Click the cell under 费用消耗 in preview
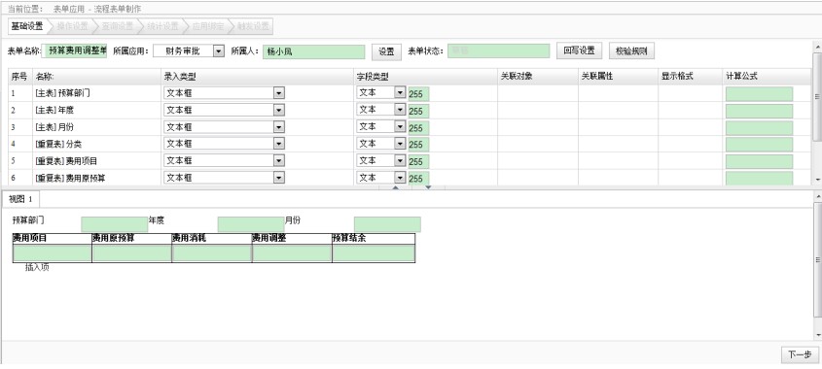The height and width of the screenshot is (369, 822). [212, 253]
